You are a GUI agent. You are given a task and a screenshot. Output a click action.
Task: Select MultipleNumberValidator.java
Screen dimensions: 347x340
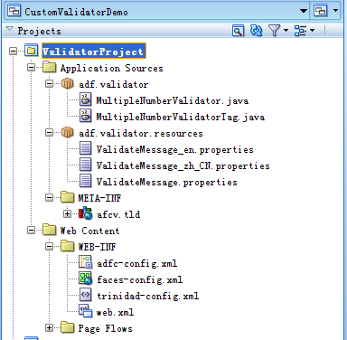tap(173, 100)
